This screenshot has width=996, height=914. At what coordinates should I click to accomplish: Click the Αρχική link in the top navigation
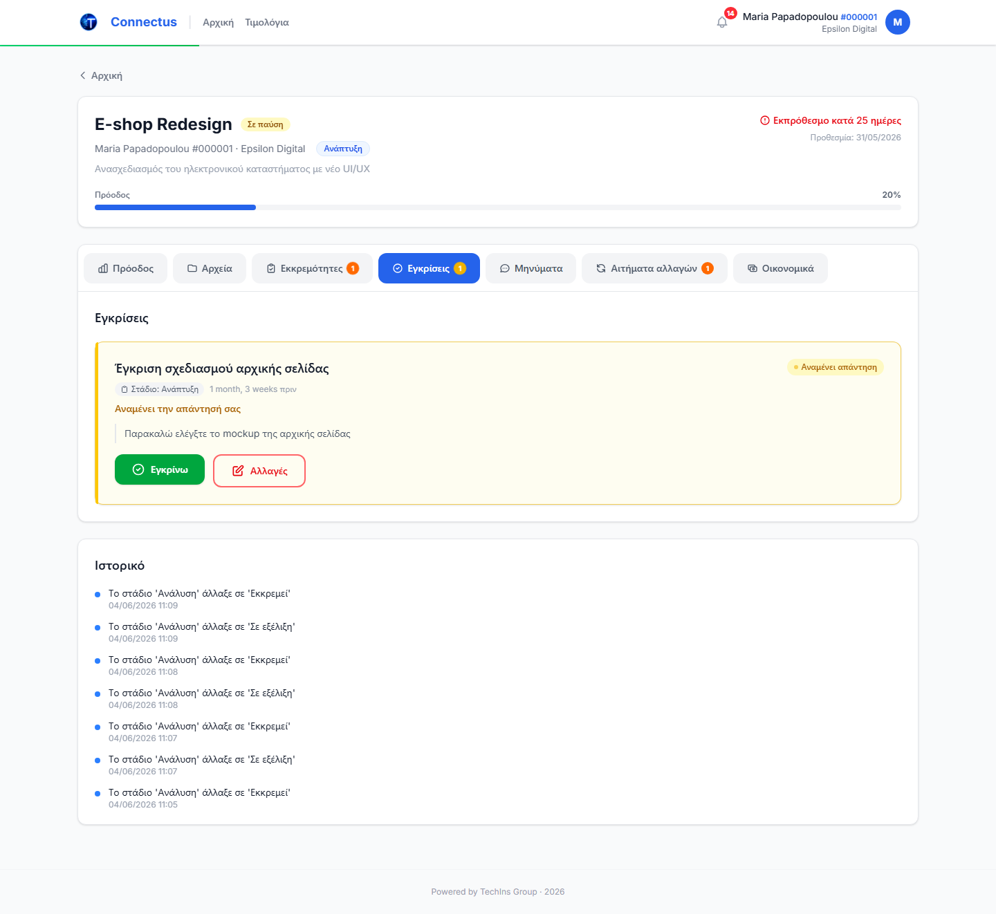[218, 23]
